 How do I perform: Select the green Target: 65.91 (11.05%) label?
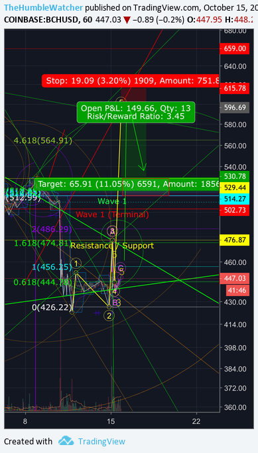coord(127,183)
